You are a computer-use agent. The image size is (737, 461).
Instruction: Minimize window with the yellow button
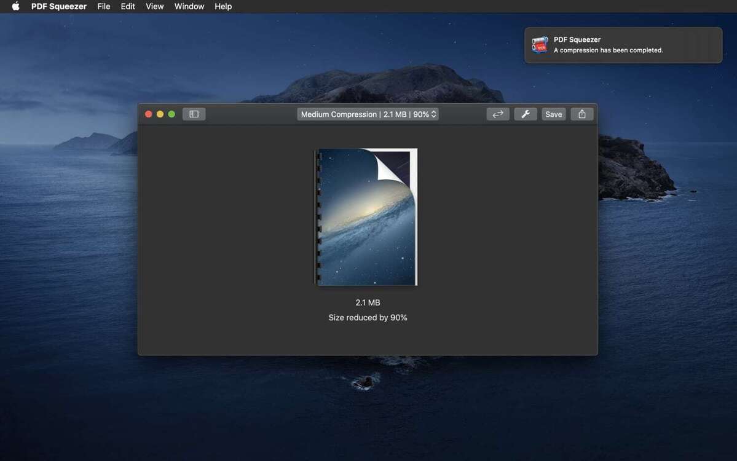click(x=160, y=114)
